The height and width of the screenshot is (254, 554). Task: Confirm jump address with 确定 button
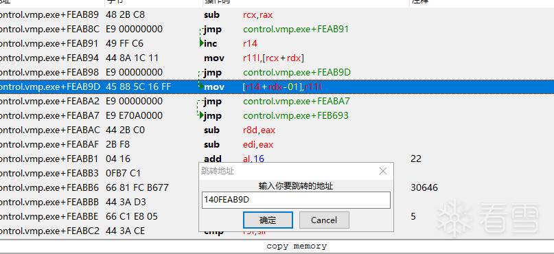(268, 220)
